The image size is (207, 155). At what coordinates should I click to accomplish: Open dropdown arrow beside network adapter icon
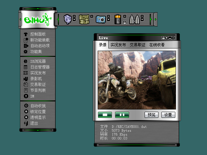tap(74, 20)
